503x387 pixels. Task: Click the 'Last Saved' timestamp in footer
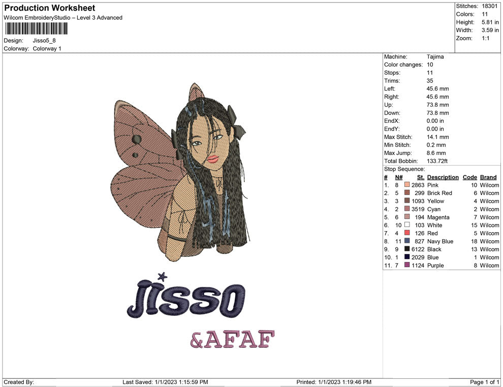[165, 382]
